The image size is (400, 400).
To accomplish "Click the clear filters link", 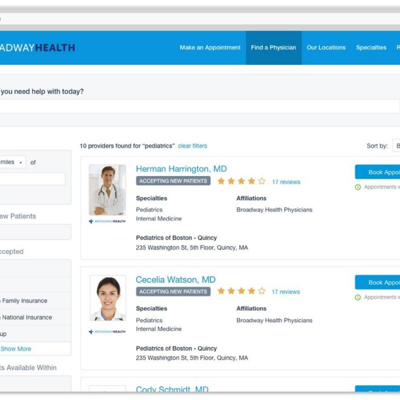I will [192, 146].
